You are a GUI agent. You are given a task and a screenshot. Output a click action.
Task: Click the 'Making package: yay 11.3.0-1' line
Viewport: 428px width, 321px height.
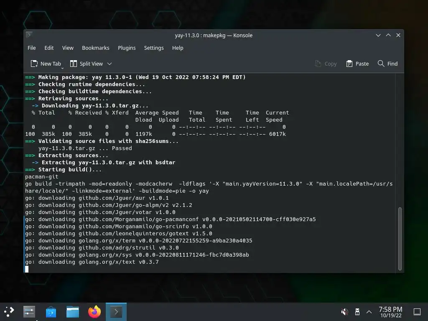(135, 77)
